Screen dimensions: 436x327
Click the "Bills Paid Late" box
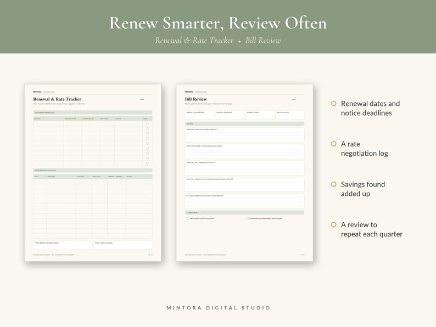pos(290,115)
